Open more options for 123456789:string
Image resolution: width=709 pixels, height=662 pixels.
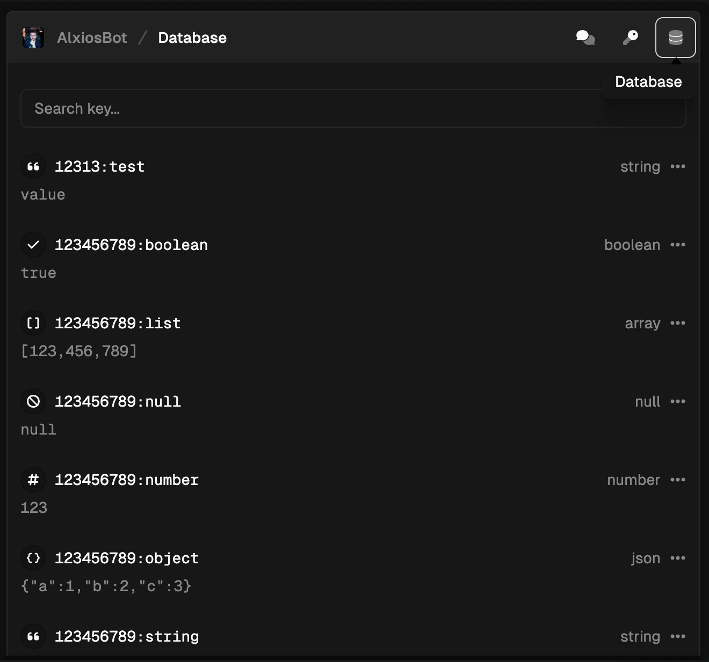678,636
